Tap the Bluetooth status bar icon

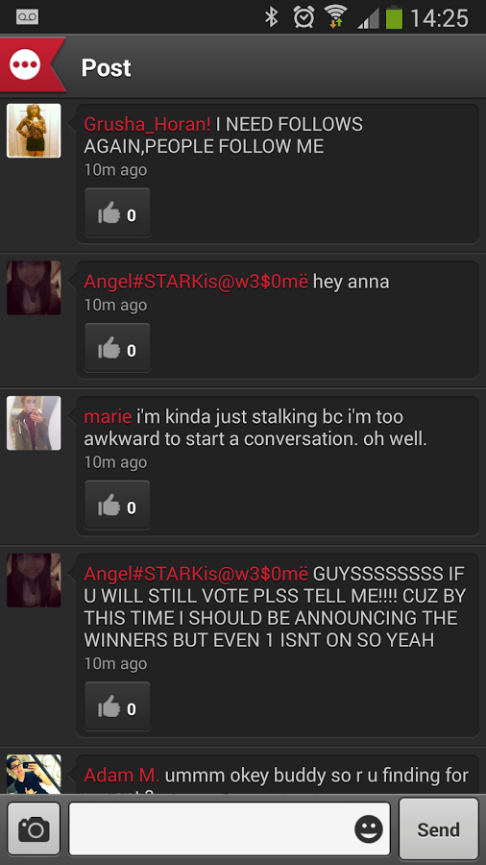tap(271, 17)
